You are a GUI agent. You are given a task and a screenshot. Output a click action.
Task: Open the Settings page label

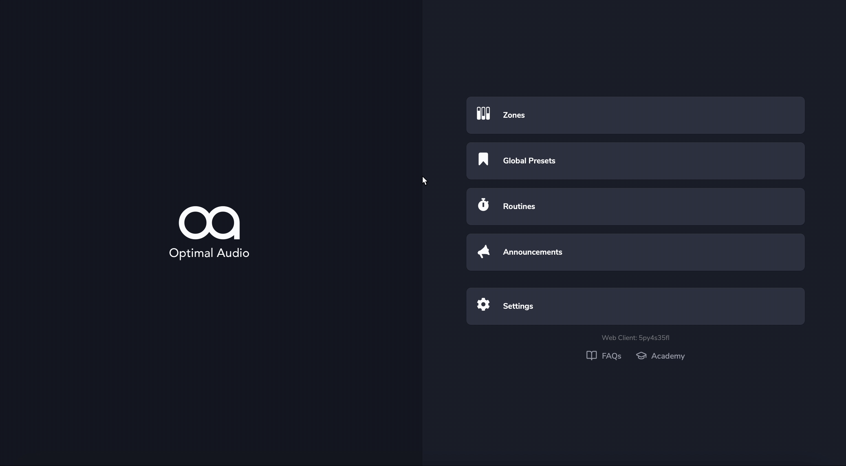pos(518,306)
